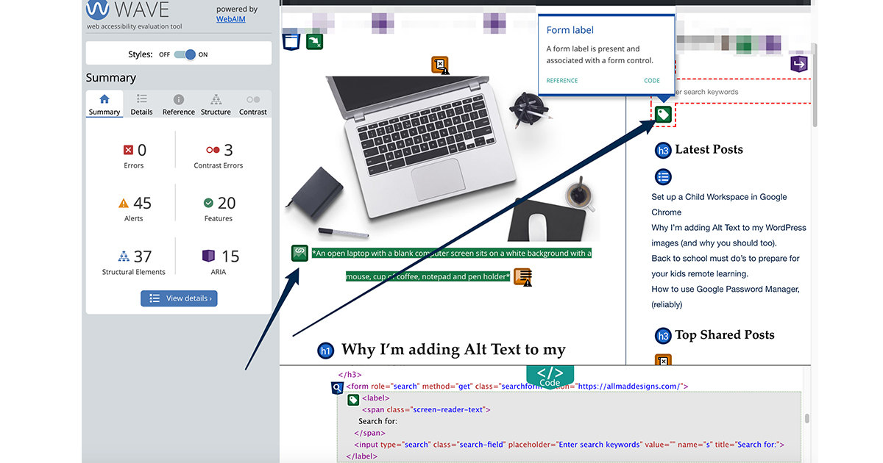Switch to the Structure tab
The height and width of the screenshot is (463, 883).
coord(215,104)
